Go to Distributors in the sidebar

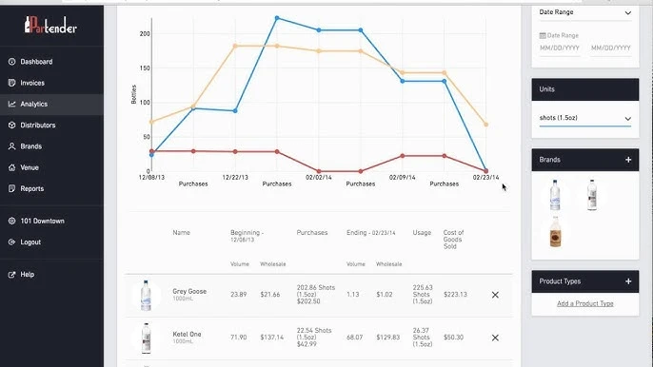[51, 126]
